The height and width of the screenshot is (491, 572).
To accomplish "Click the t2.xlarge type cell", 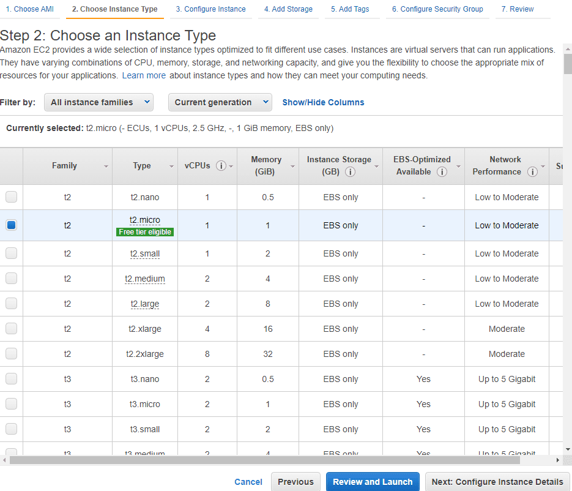I will click(145, 329).
